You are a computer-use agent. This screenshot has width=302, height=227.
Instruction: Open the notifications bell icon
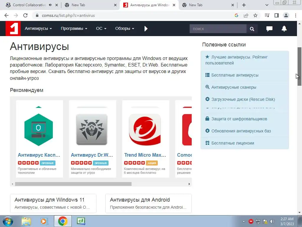coord(284,29)
